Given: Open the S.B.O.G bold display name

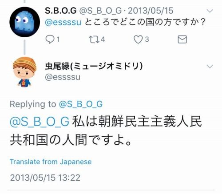Looking at the screenshot, I should (61, 11).
